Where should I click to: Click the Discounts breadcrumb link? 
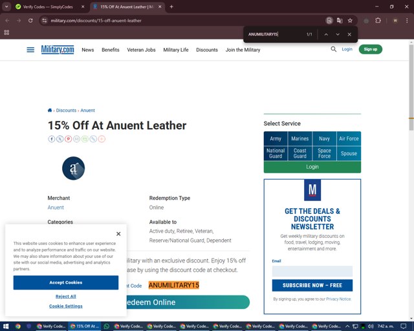(66, 111)
